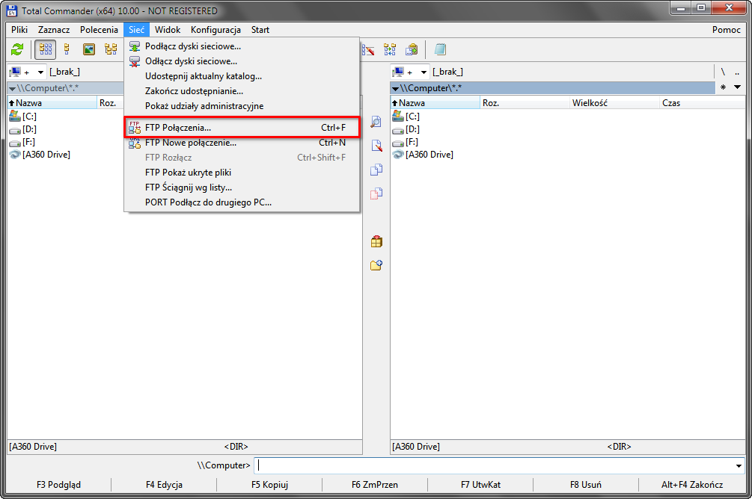
Task: Click the pencil Edit file icon
Action: coord(376,146)
